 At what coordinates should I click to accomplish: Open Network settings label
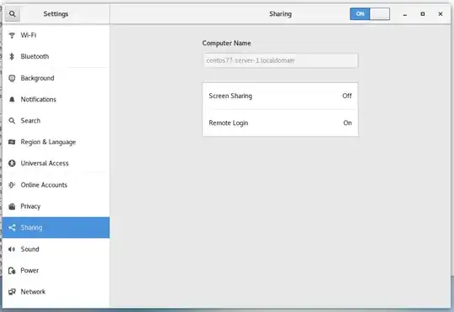click(33, 292)
